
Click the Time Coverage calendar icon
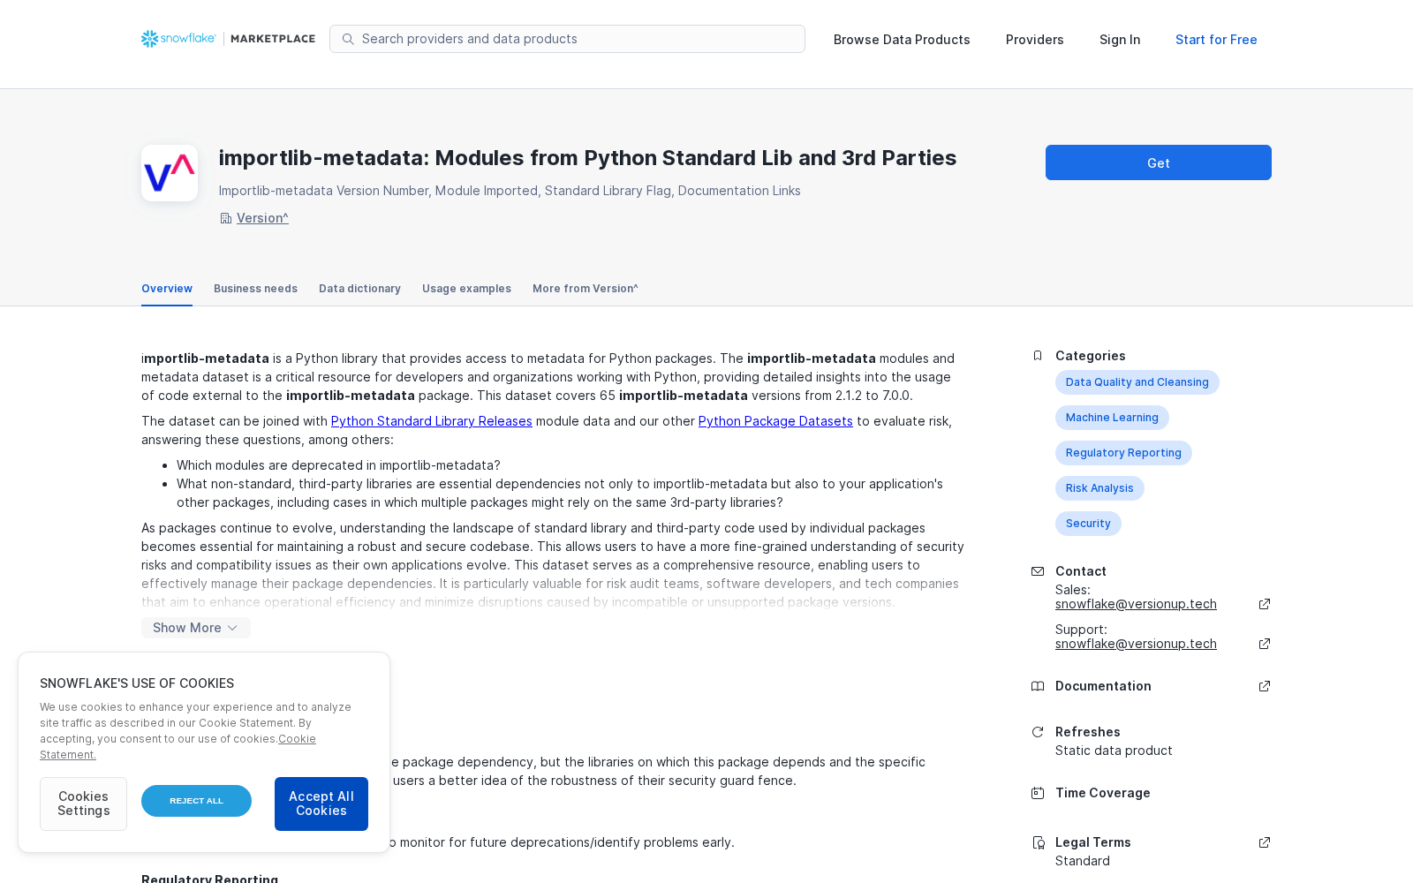(x=1038, y=793)
